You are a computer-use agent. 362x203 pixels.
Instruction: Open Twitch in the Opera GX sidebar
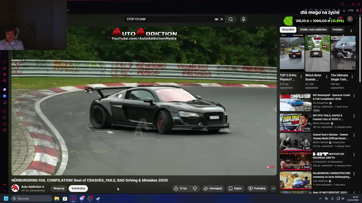tap(5, 90)
